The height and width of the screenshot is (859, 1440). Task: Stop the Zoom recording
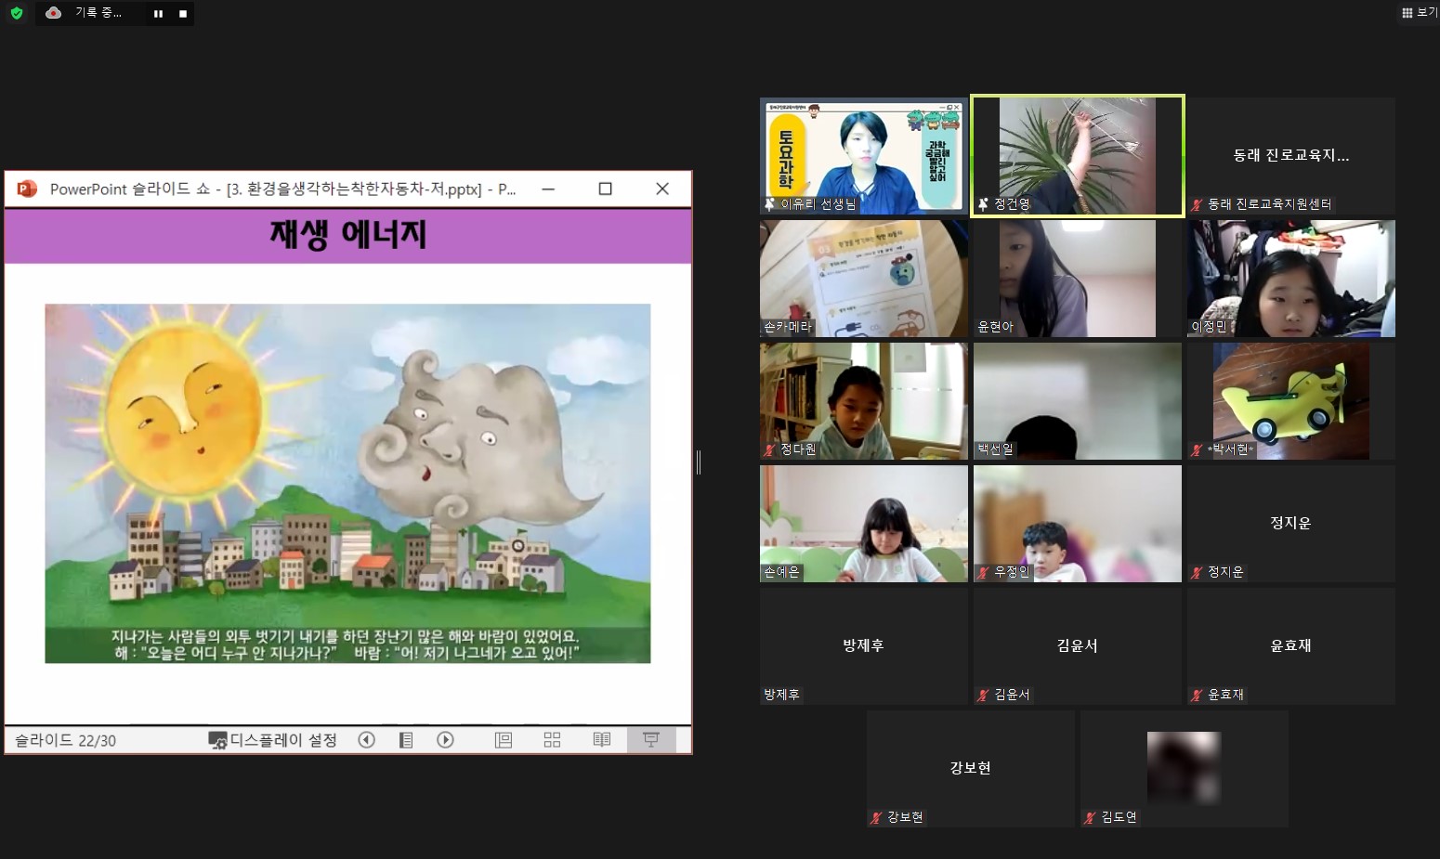pos(183,14)
